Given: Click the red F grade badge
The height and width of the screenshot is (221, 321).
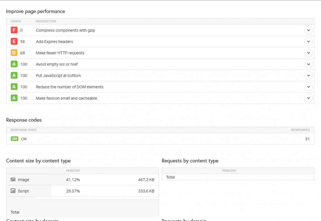Looking at the screenshot, I should click(14, 30).
